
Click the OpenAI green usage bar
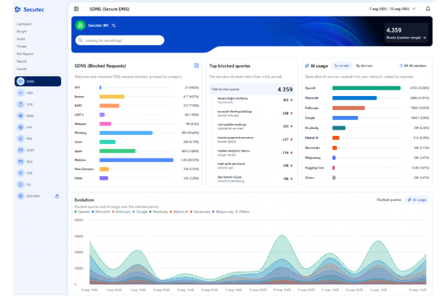pos(366,88)
